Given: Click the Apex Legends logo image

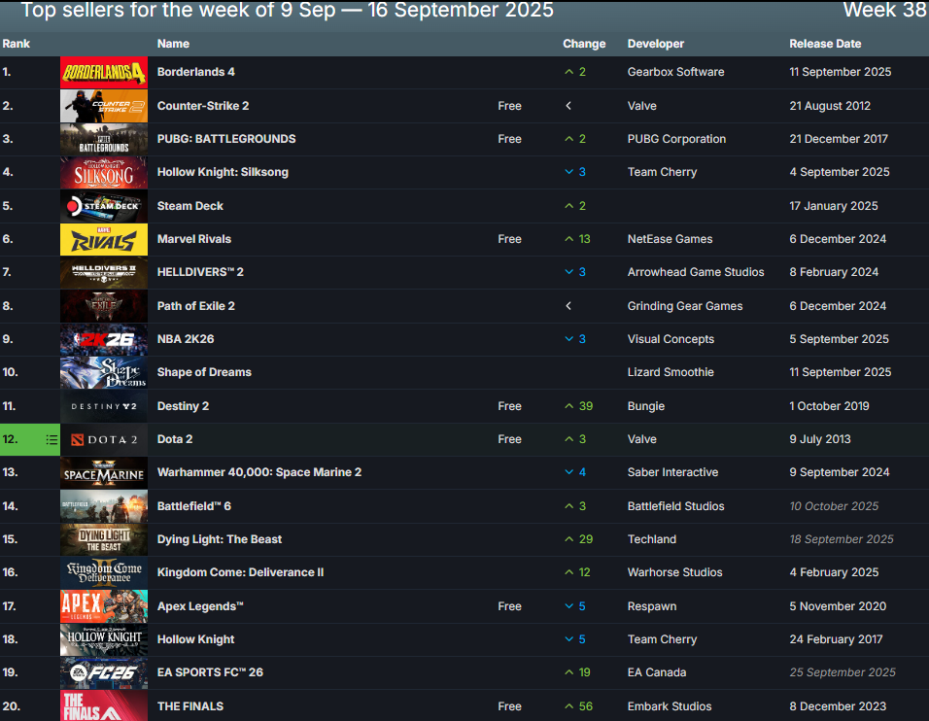Looking at the screenshot, I should click(x=104, y=606).
